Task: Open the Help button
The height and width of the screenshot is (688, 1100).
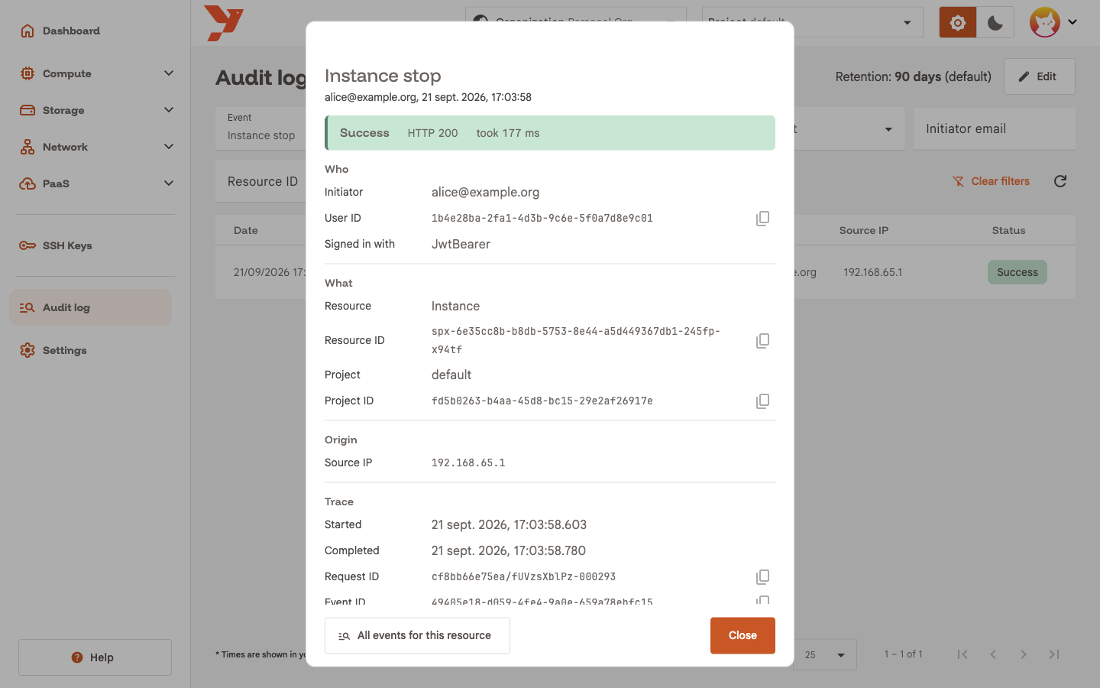Action: (x=95, y=657)
